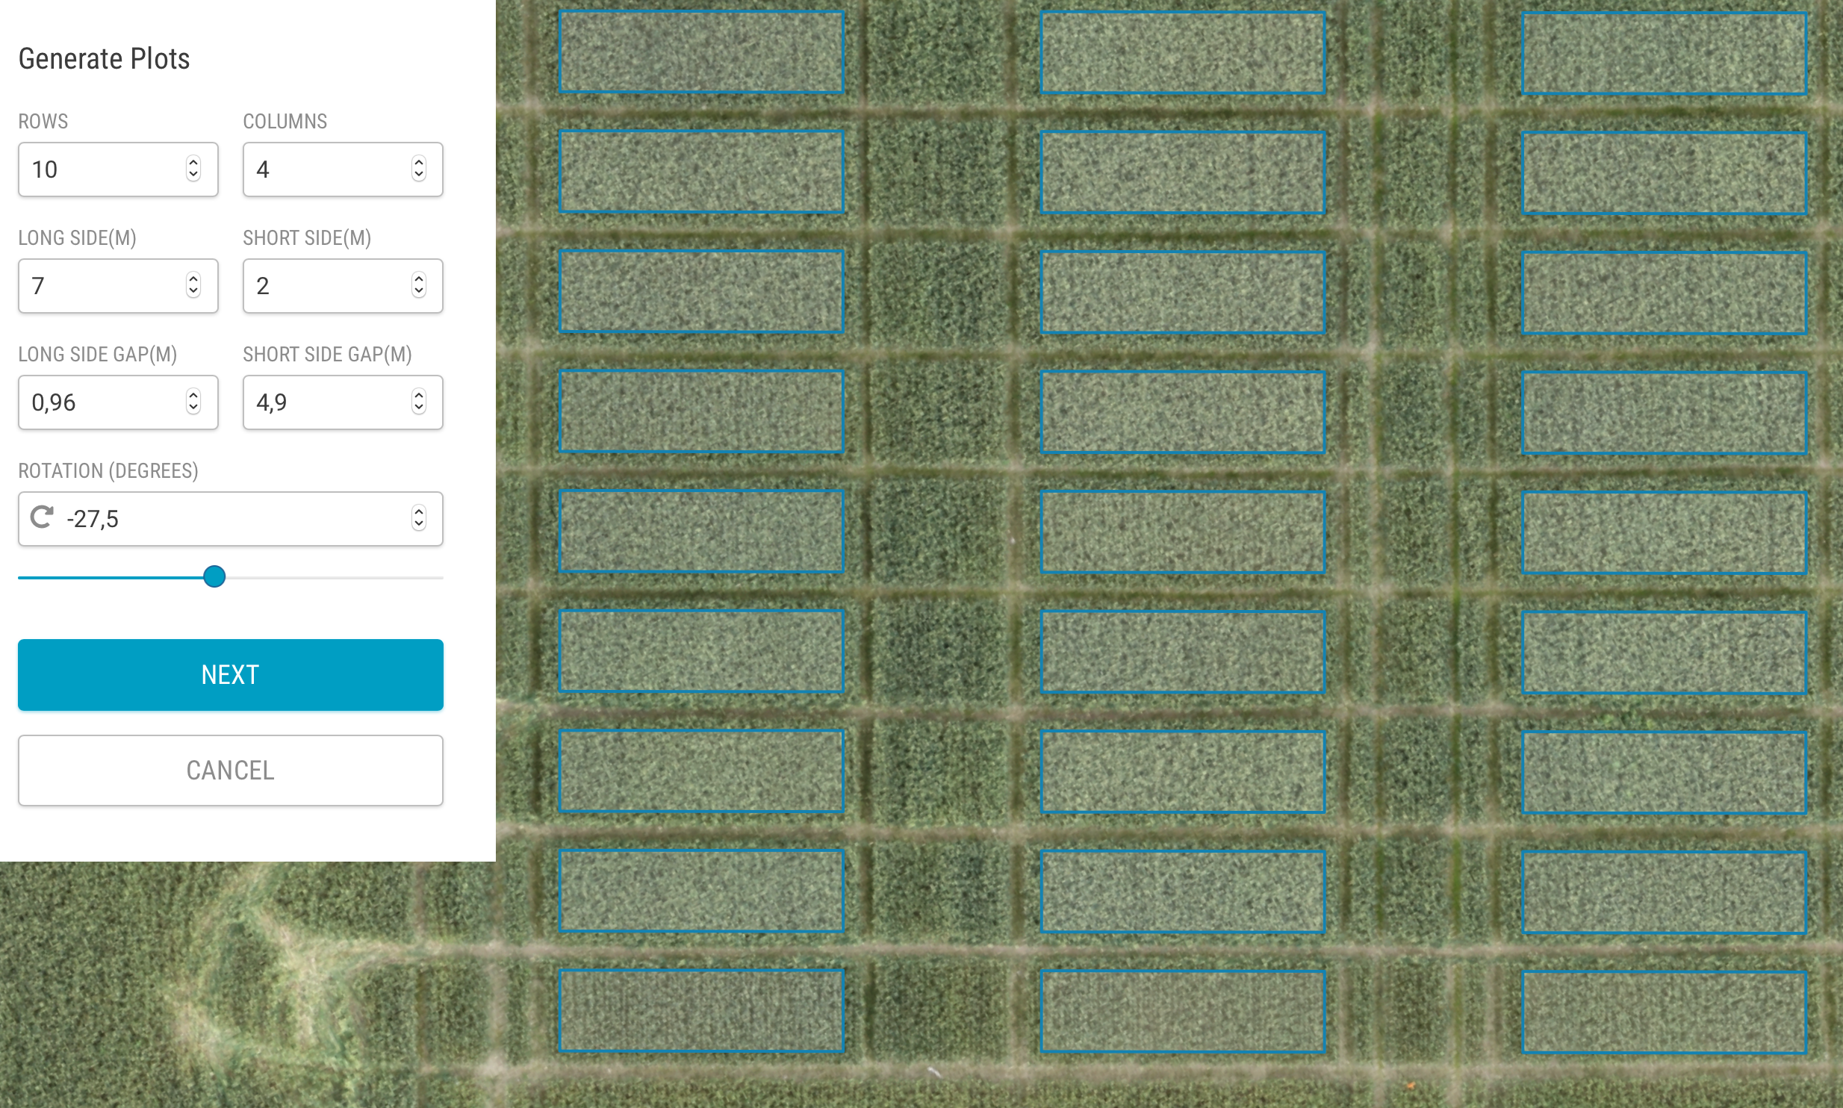Click the Columns input field
The width and height of the screenshot is (1843, 1108).
pyautogui.click(x=343, y=169)
